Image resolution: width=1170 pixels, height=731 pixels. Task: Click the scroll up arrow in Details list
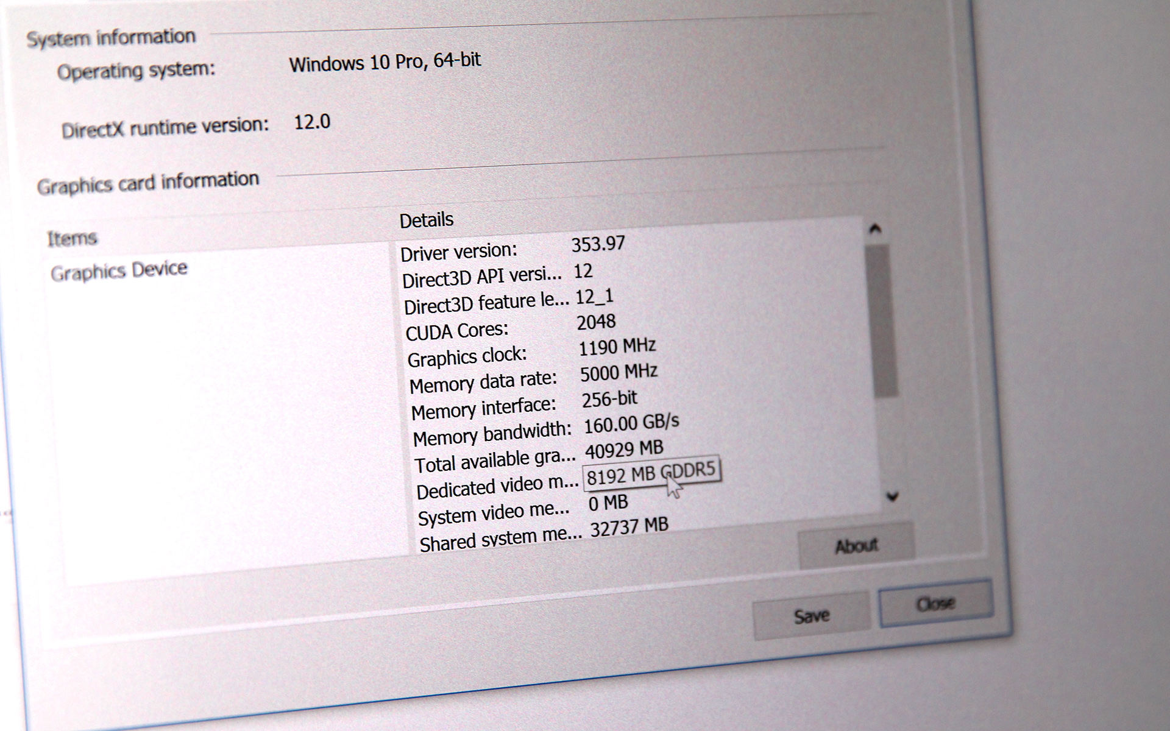(x=876, y=230)
